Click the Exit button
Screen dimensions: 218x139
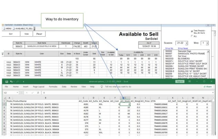[x=11, y=34]
